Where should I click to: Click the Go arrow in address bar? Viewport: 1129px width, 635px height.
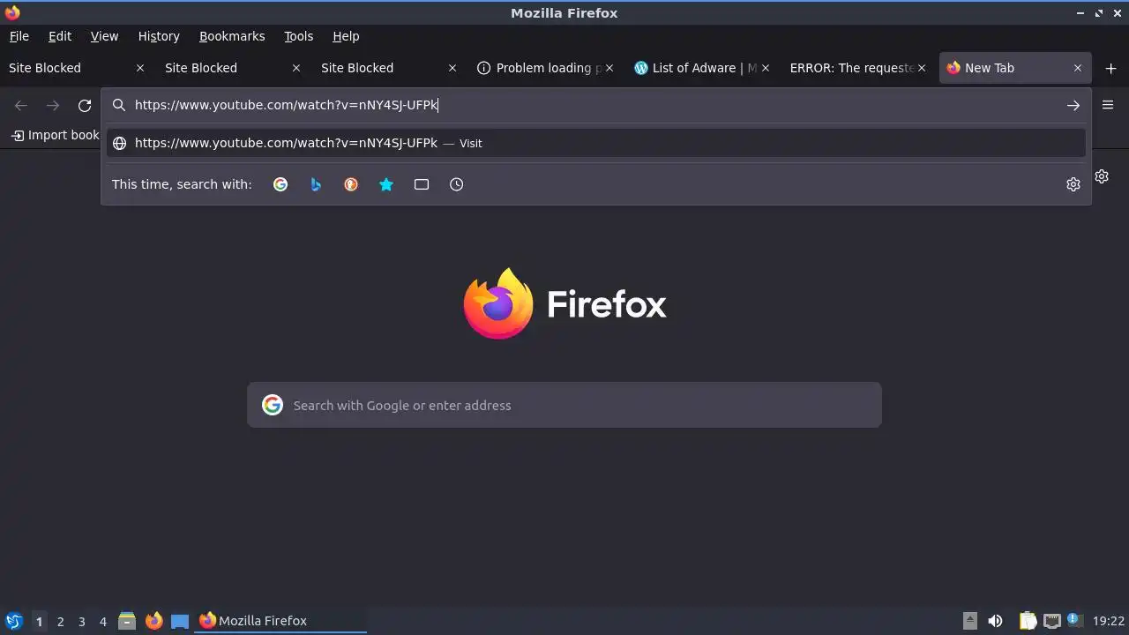[x=1073, y=105]
